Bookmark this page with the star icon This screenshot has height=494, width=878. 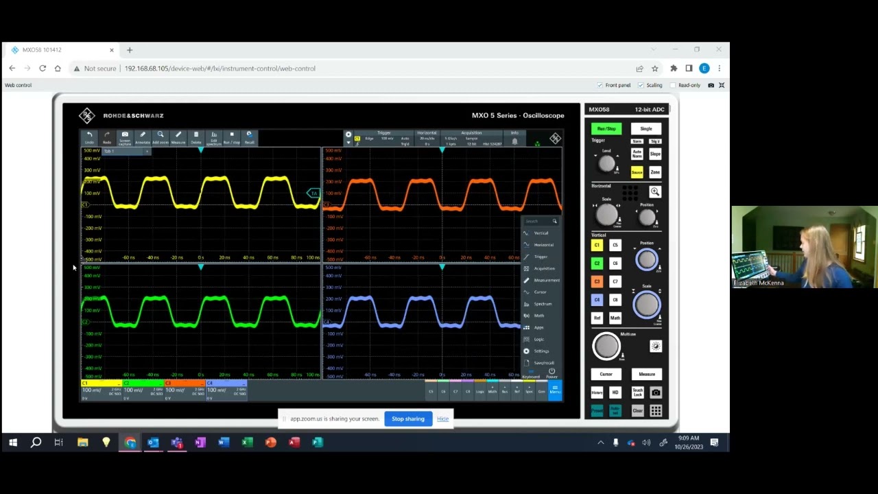tap(655, 69)
